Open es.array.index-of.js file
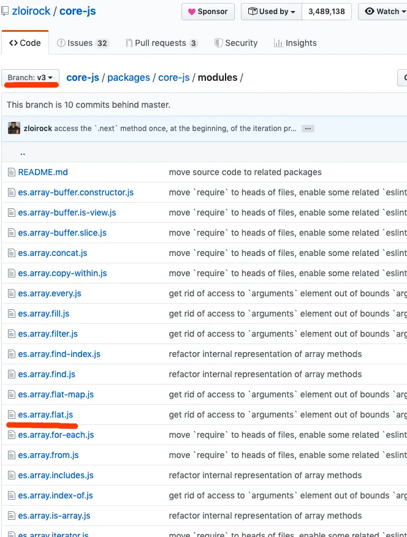This screenshot has height=537, width=407. click(56, 495)
